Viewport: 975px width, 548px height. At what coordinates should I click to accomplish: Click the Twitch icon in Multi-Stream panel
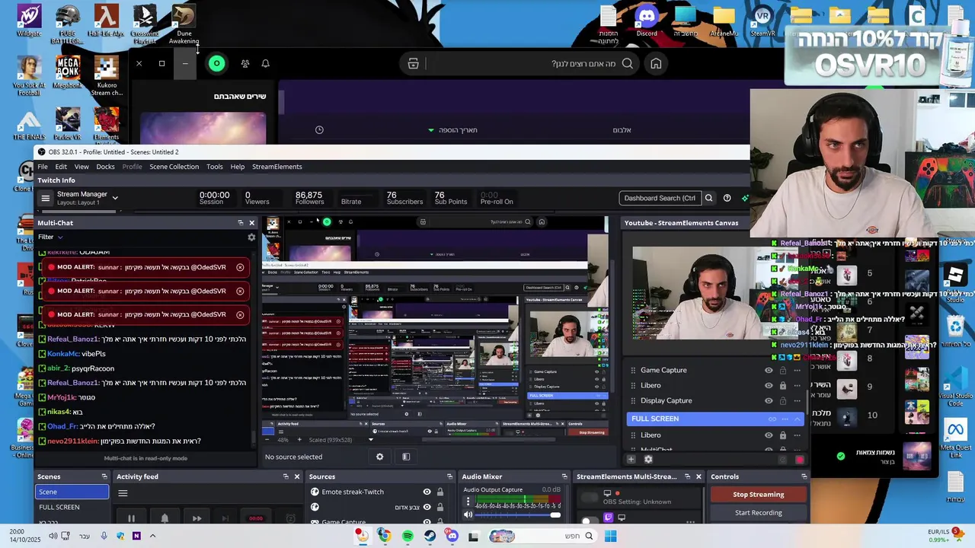(608, 518)
